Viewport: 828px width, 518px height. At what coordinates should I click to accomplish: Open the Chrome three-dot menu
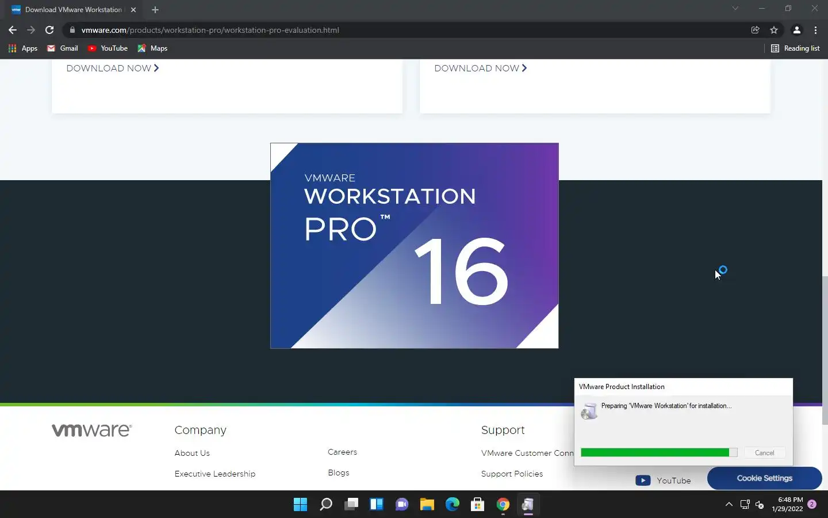(x=815, y=30)
